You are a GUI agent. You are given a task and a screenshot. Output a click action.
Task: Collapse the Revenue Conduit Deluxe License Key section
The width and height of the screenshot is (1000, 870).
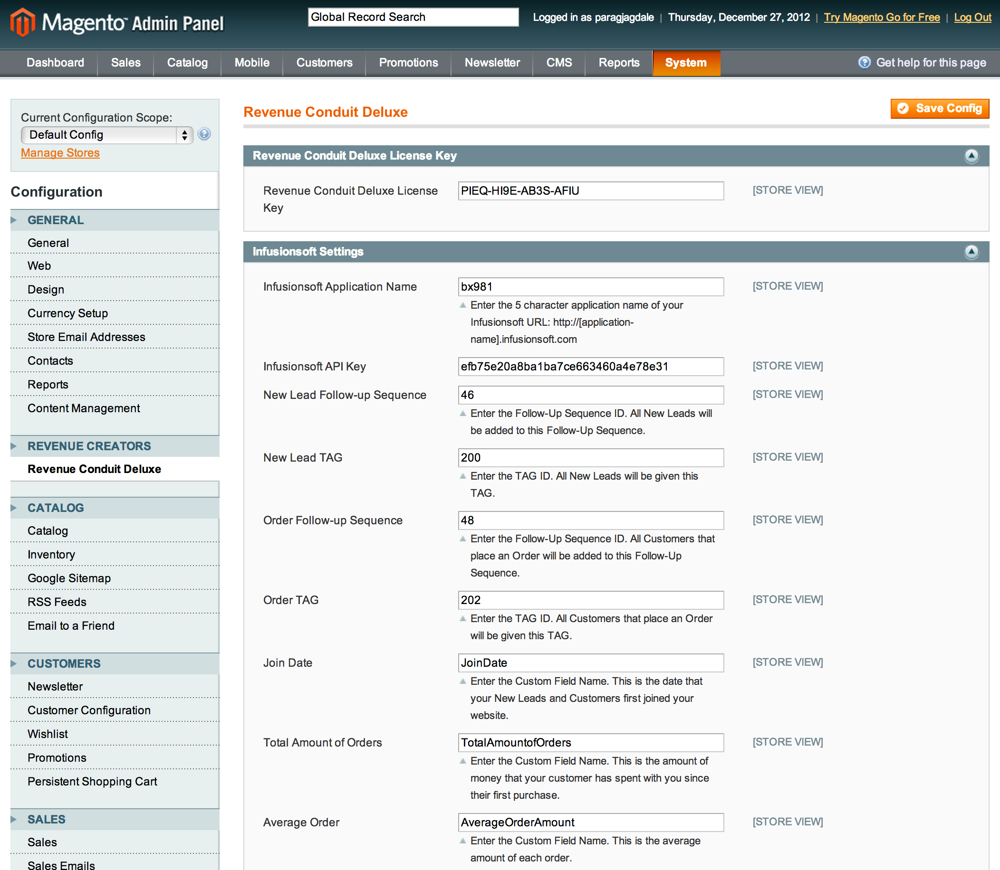[x=971, y=156]
